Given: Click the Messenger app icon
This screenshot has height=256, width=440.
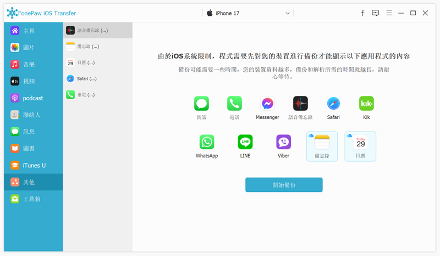Looking at the screenshot, I should pyautogui.click(x=267, y=104).
